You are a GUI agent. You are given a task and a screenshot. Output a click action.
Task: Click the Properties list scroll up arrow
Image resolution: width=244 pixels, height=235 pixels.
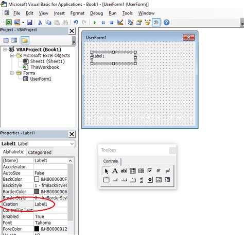[70, 161]
